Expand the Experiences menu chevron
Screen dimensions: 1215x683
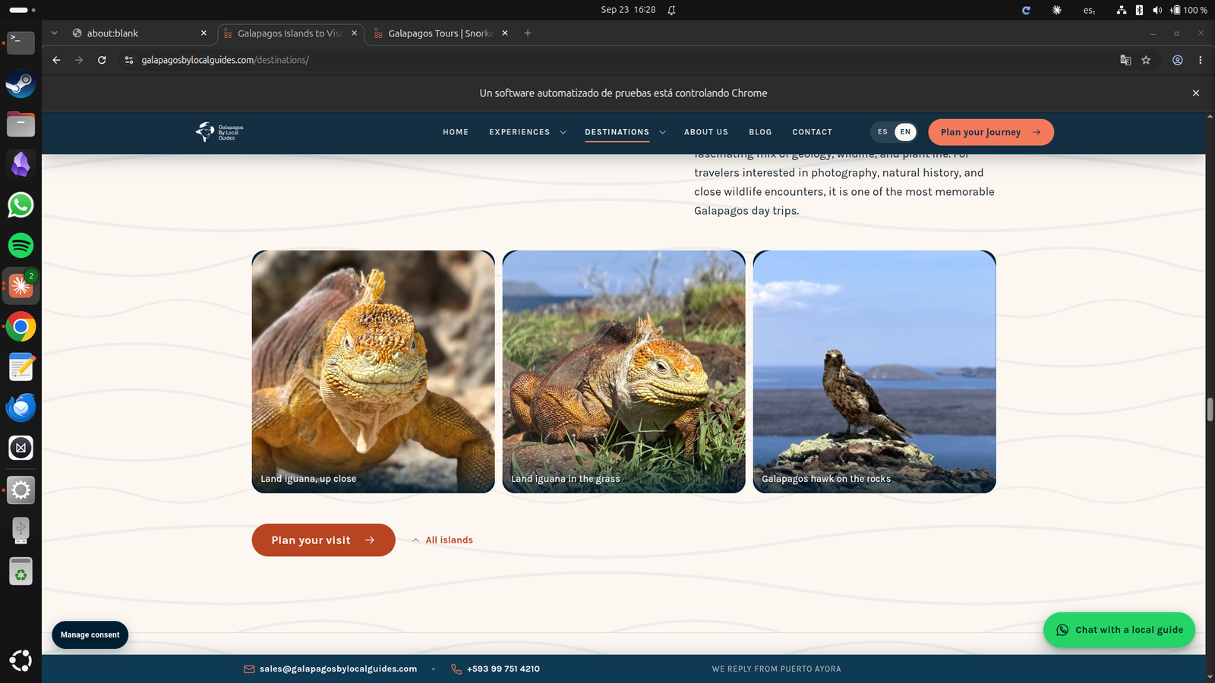pyautogui.click(x=563, y=132)
